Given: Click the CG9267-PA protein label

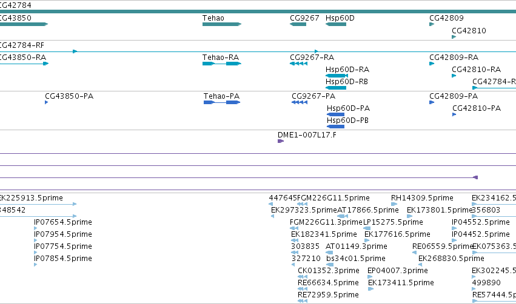Looking at the screenshot, I should [x=313, y=96].
